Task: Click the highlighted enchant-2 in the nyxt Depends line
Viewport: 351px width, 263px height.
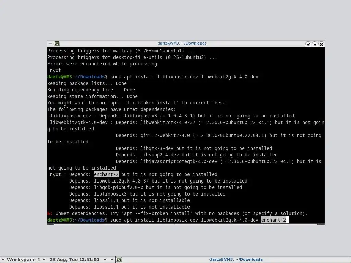Action: 106,174
